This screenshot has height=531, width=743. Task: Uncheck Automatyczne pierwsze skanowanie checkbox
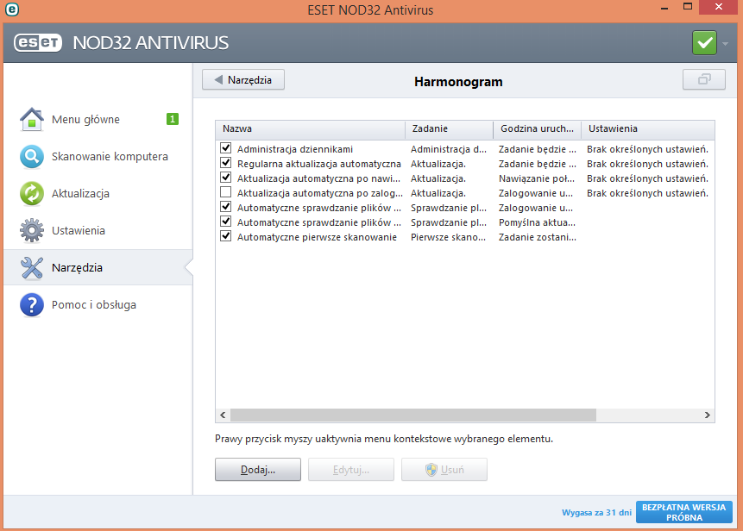click(x=226, y=237)
